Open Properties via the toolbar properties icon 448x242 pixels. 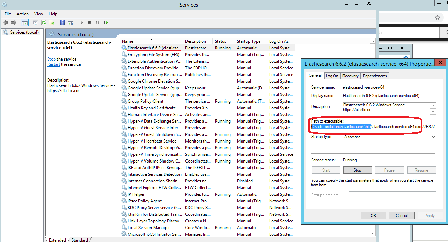(x=35, y=22)
